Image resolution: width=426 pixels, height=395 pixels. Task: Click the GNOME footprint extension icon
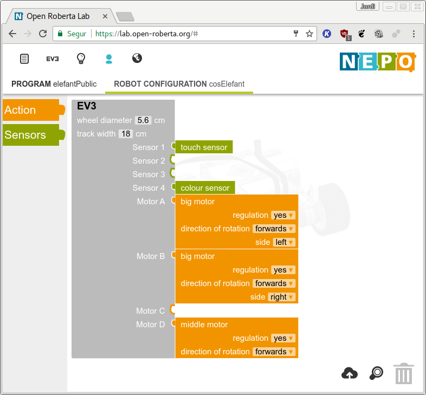[x=362, y=34]
